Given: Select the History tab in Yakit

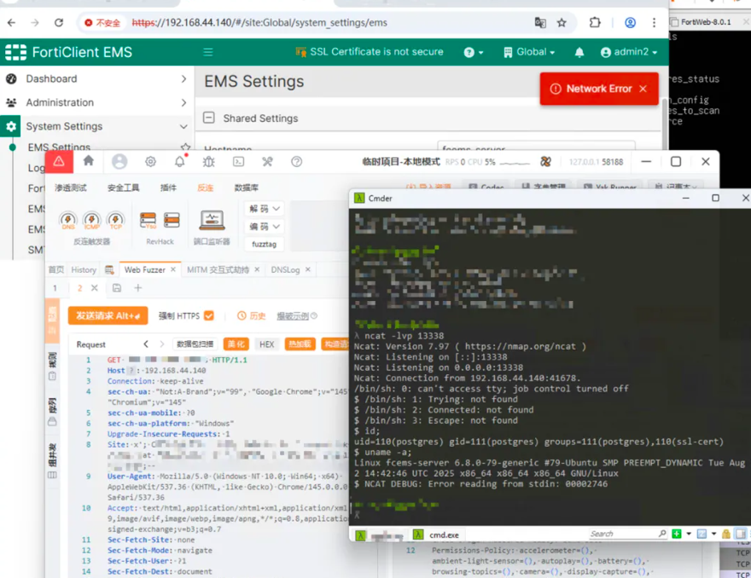Looking at the screenshot, I should click(x=84, y=270).
